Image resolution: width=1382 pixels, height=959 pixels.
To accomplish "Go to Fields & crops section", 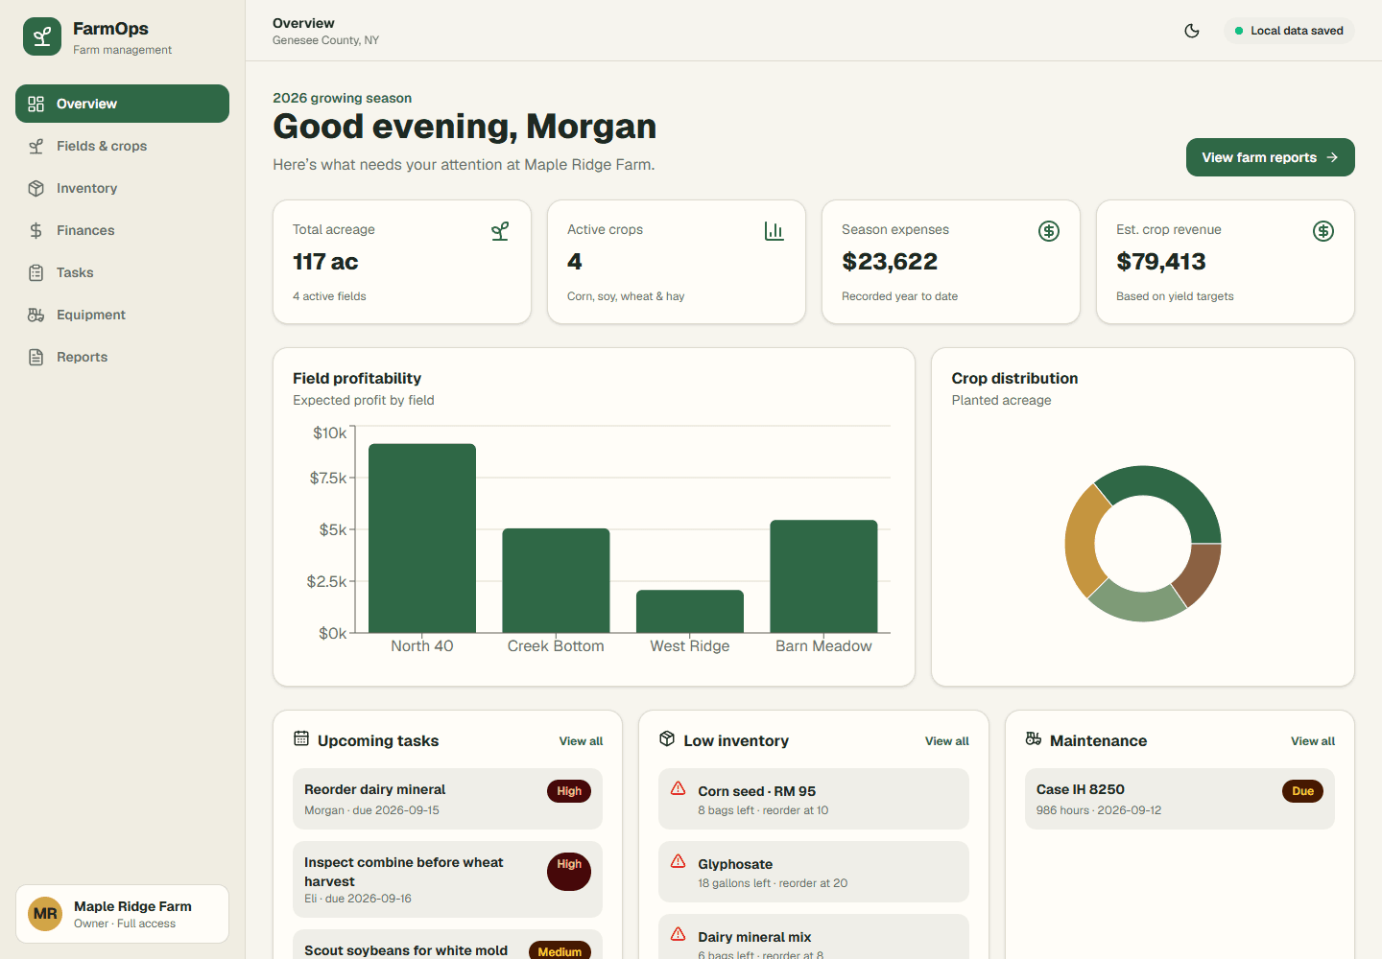I will click(122, 146).
